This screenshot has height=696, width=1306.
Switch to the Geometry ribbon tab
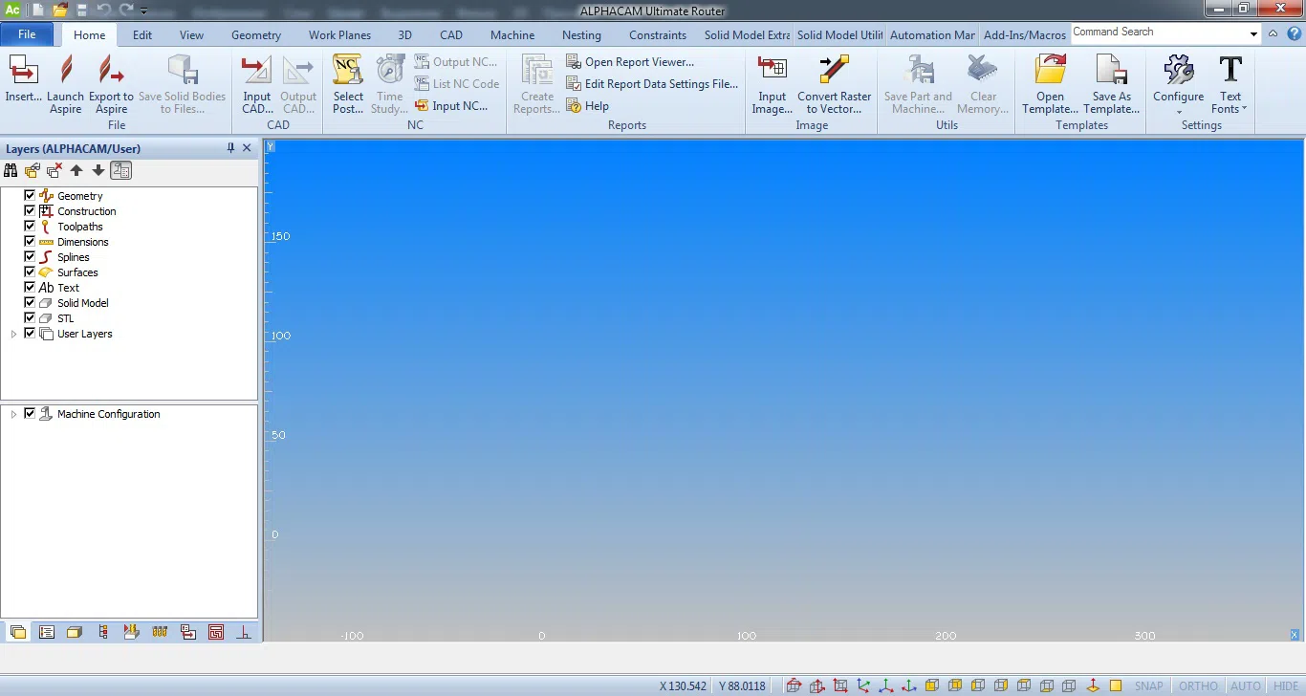255,35
